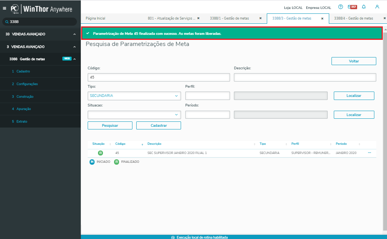The height and width of the screenshot is (239, 387).
Task: Switch to 801 Atualização de Serviços tab
Action: pos(171,18)
